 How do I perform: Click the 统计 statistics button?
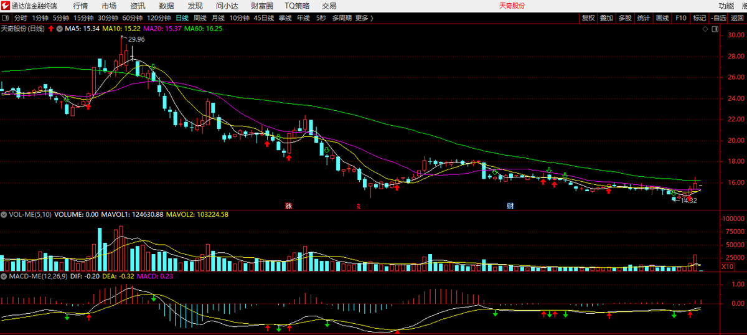(644, 18)
